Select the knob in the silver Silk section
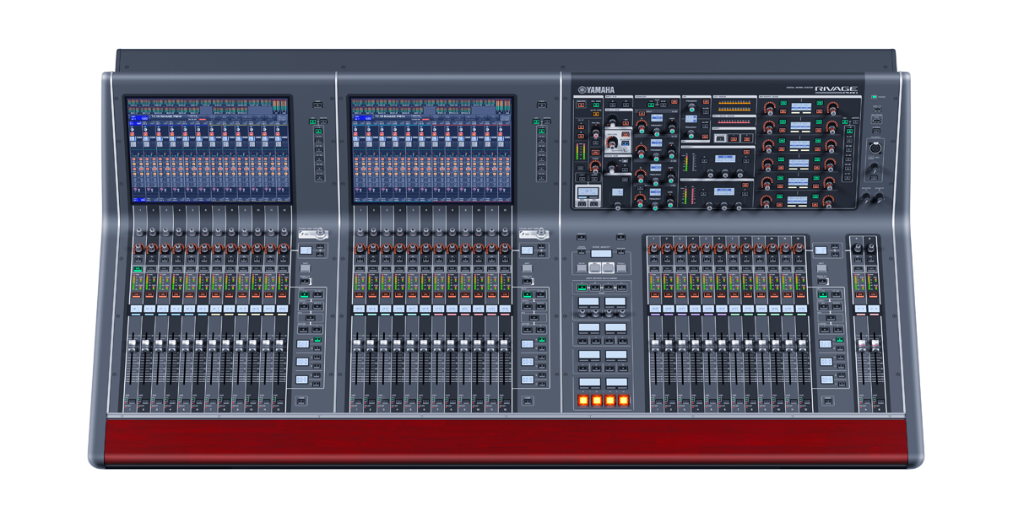1013x506 pixels. (x=611, y=142)
